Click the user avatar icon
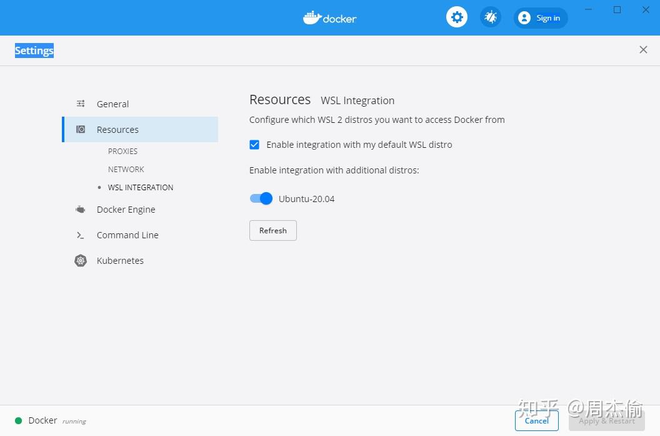 tap(524, 18)
